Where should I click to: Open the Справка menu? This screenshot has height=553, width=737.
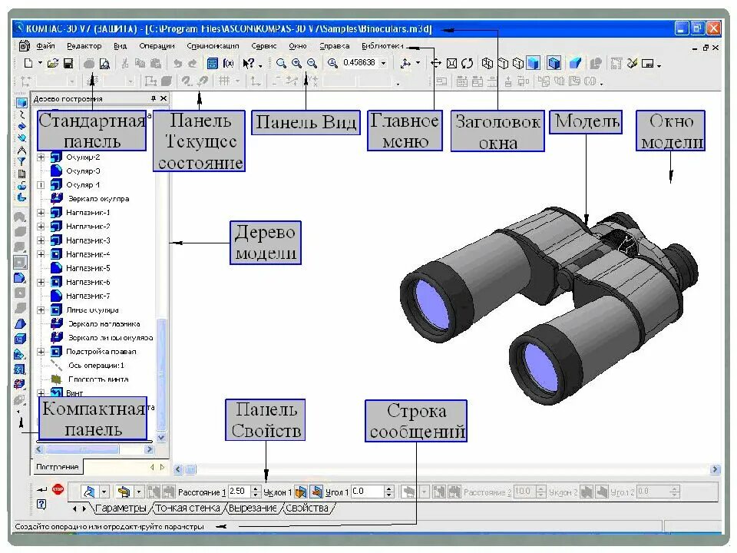pos(334,46)
